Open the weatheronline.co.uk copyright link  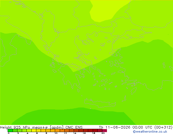point(150,132)
